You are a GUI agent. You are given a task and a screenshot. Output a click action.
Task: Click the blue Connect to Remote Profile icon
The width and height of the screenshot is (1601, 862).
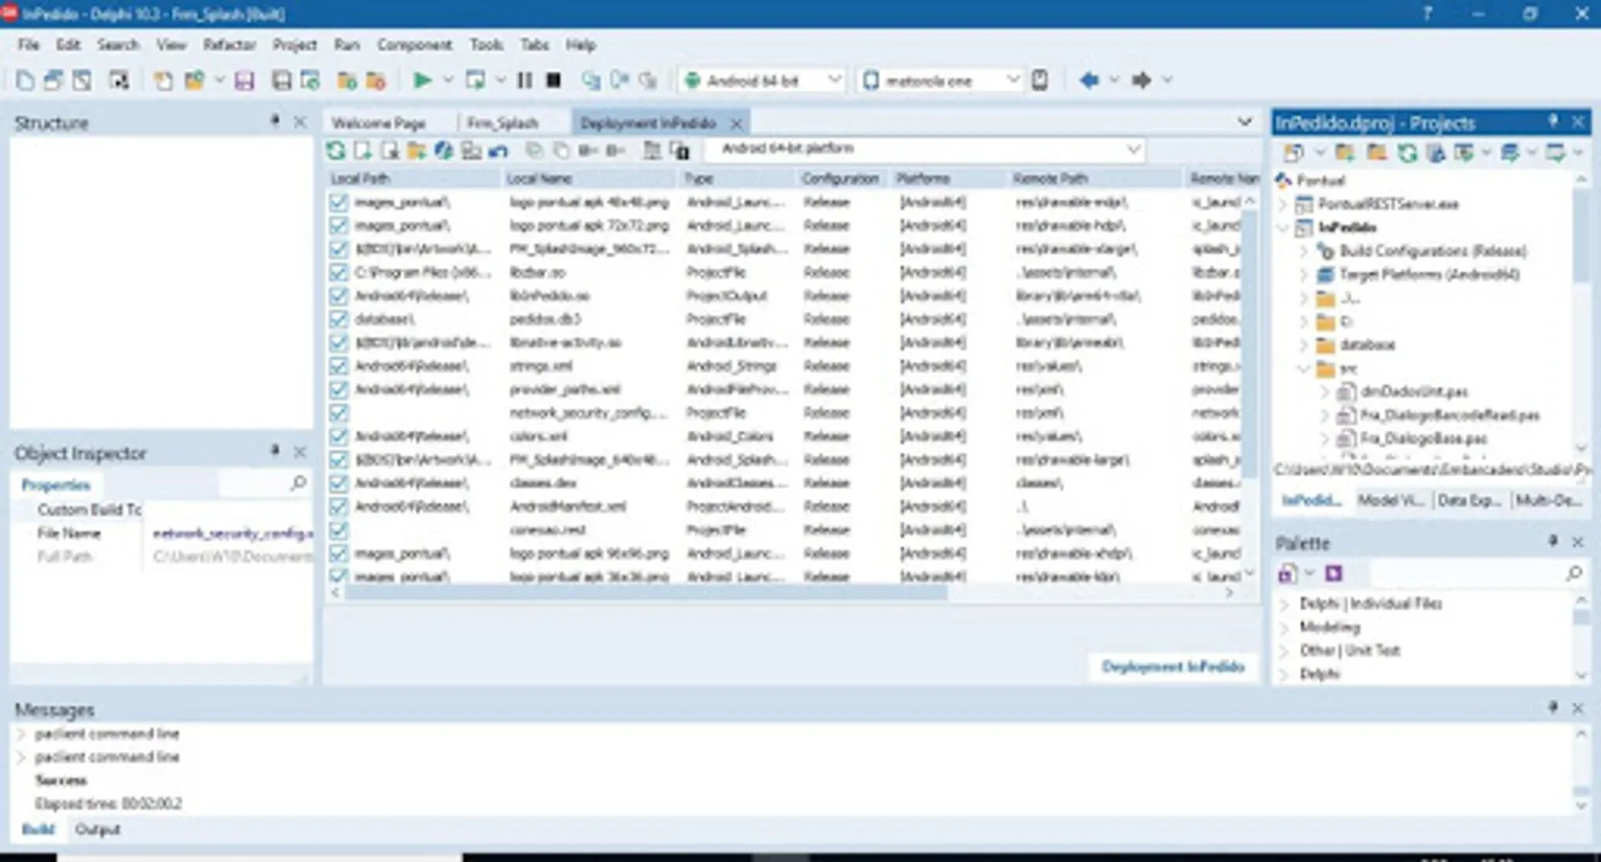coord(443,150)
